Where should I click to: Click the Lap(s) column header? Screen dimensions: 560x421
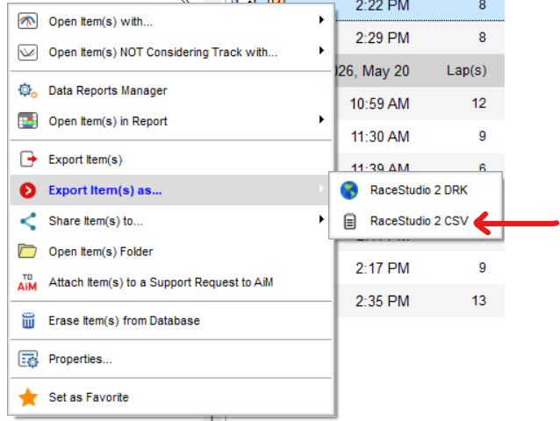coord(466,71)
